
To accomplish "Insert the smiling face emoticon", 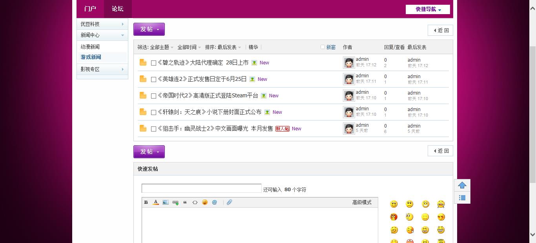I will 394,204.
